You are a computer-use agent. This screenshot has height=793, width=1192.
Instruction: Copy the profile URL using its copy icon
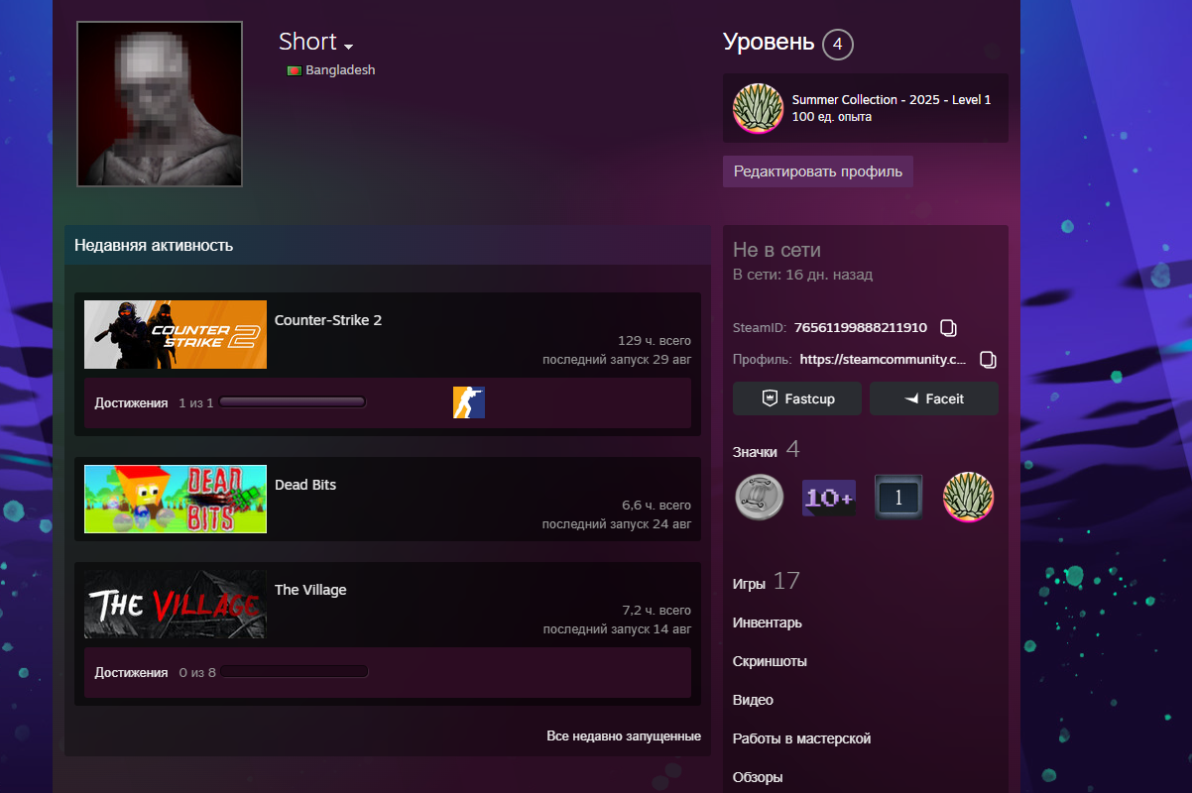click(x=987, y=359)
